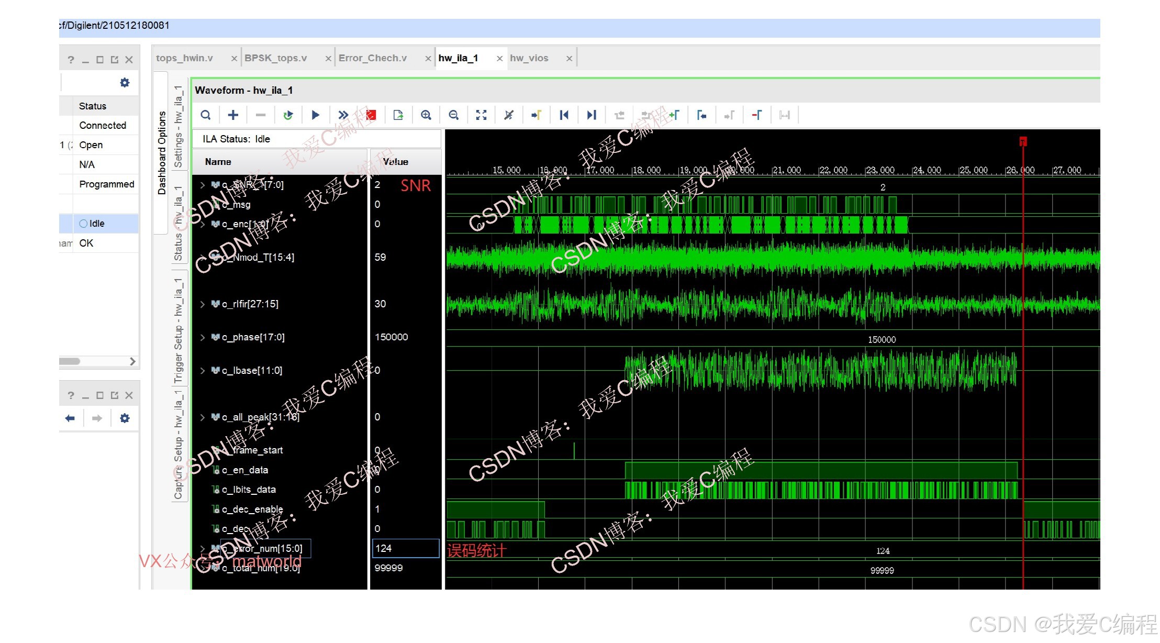This screenshot has height=643, width=1160.
Task: Click the Zoom Out magnifier icon
Action: [454, 115]
